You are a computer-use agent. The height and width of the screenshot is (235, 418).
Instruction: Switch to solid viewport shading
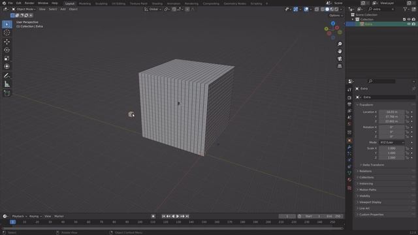pos(327,9)
